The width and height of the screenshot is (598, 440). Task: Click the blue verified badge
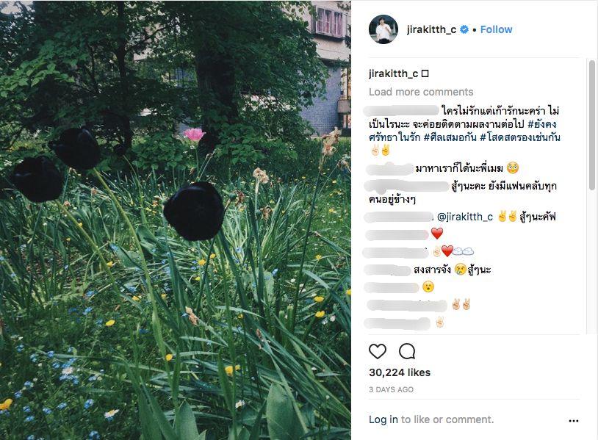coord(464,29)
